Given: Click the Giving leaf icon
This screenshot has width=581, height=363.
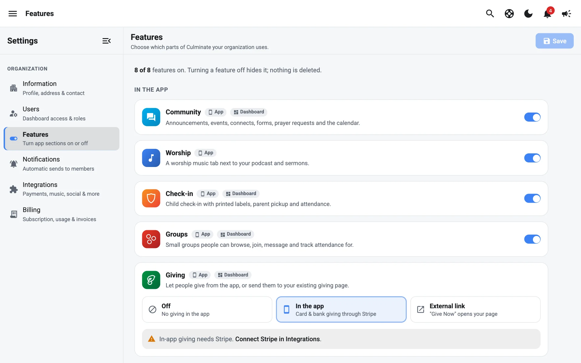Looking at the screenshot, I should tap(151, 280).
